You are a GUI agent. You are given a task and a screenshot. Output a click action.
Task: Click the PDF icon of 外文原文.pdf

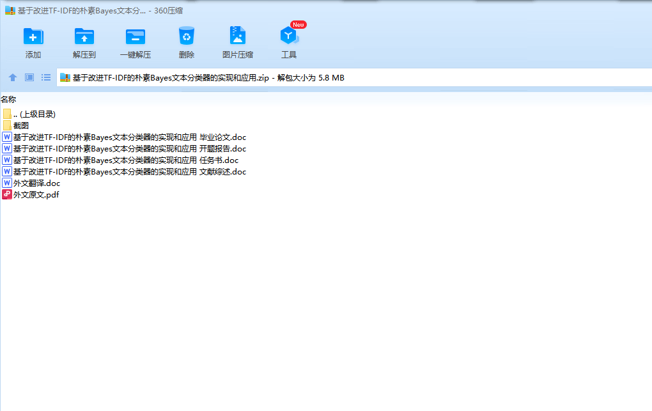(6, 194)
